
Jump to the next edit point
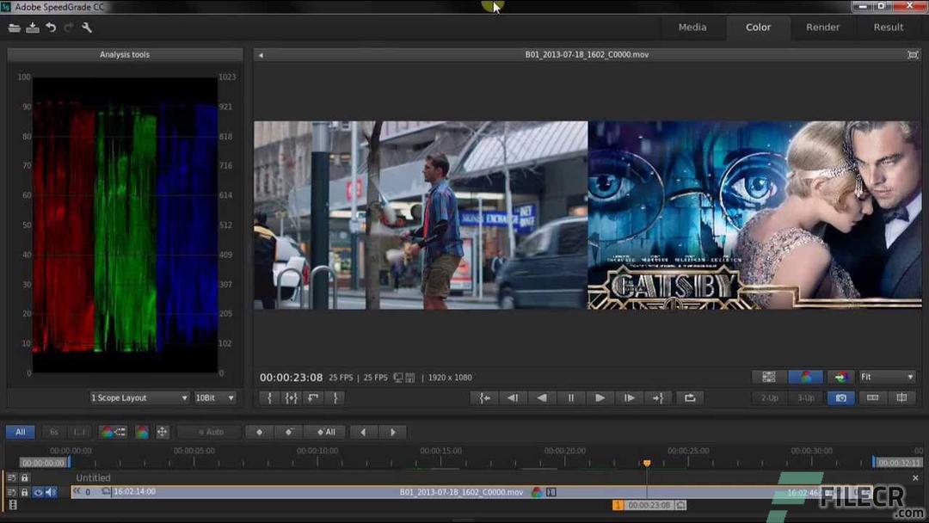(x=658, y=398)
